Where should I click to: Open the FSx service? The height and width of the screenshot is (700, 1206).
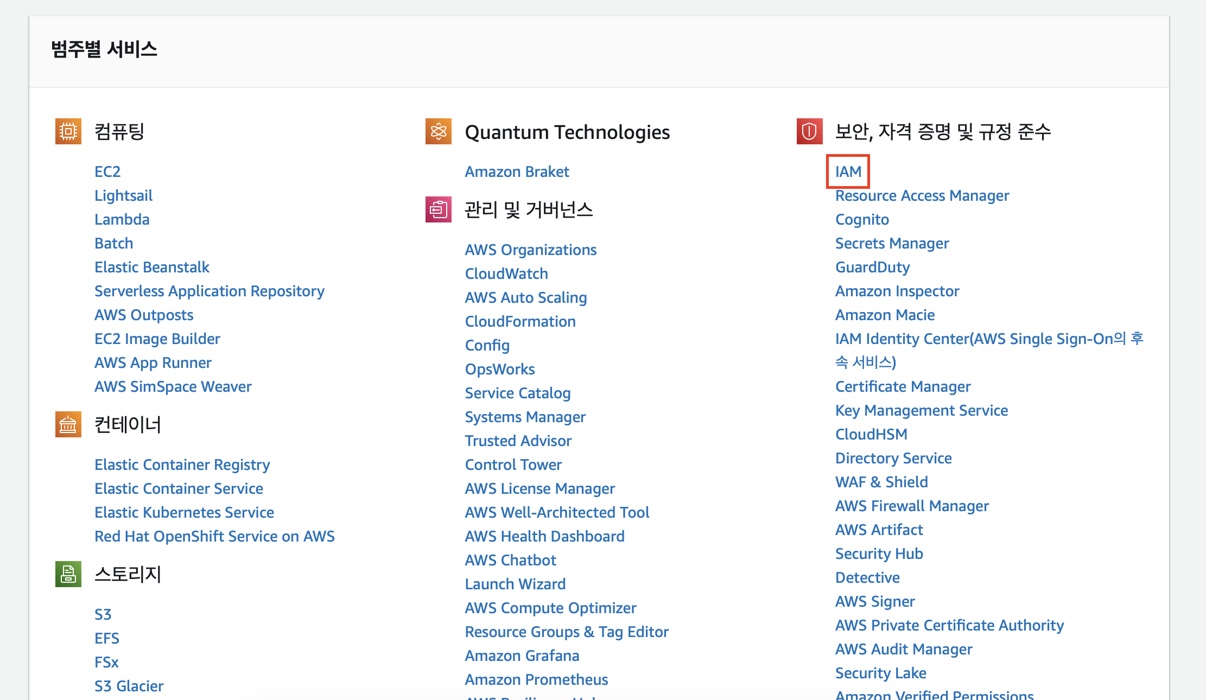click(106, 662)
